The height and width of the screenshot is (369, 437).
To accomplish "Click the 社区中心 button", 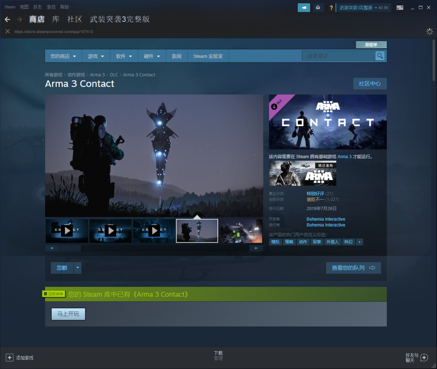I will coord(369,84).
